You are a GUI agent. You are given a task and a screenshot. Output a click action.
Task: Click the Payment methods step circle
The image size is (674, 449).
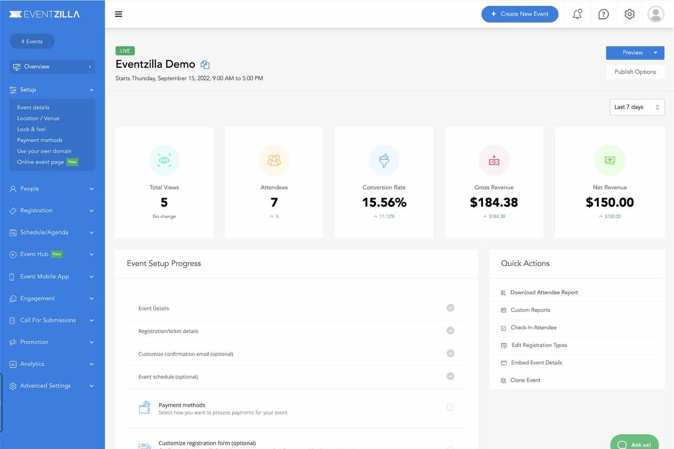click(450, 407)
